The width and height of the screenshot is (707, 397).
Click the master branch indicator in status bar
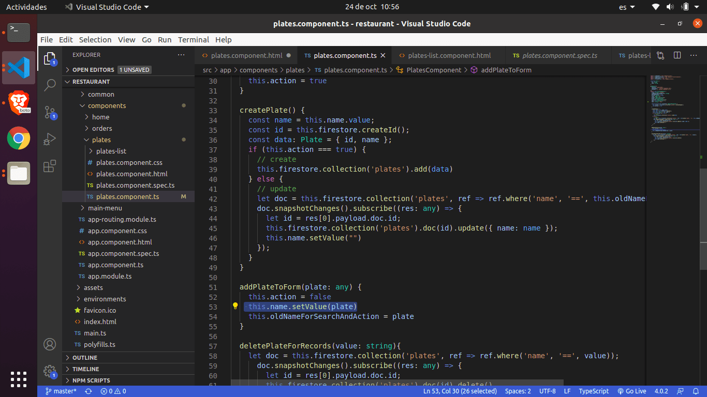click(x=61, y=391)
